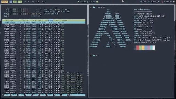Click the white neofetch color block

(x=154, y=48)
